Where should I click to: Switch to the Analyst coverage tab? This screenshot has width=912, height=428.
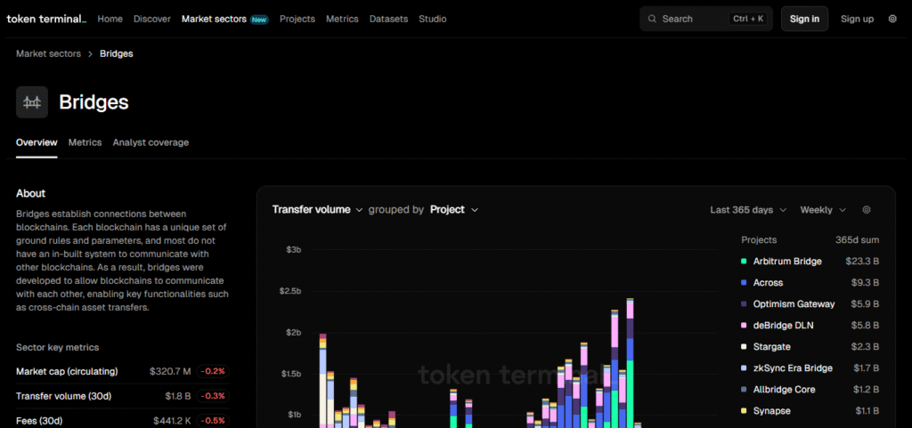click(x=151, y=142)
